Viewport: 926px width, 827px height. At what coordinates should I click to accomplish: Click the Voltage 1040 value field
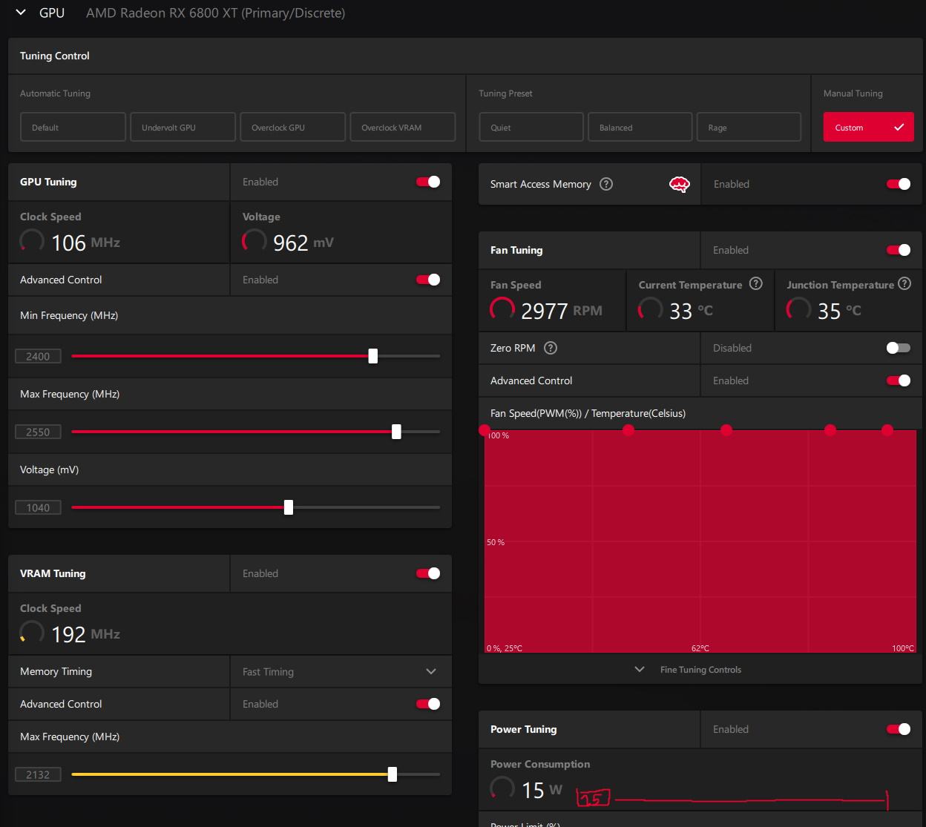pos(38,507)
